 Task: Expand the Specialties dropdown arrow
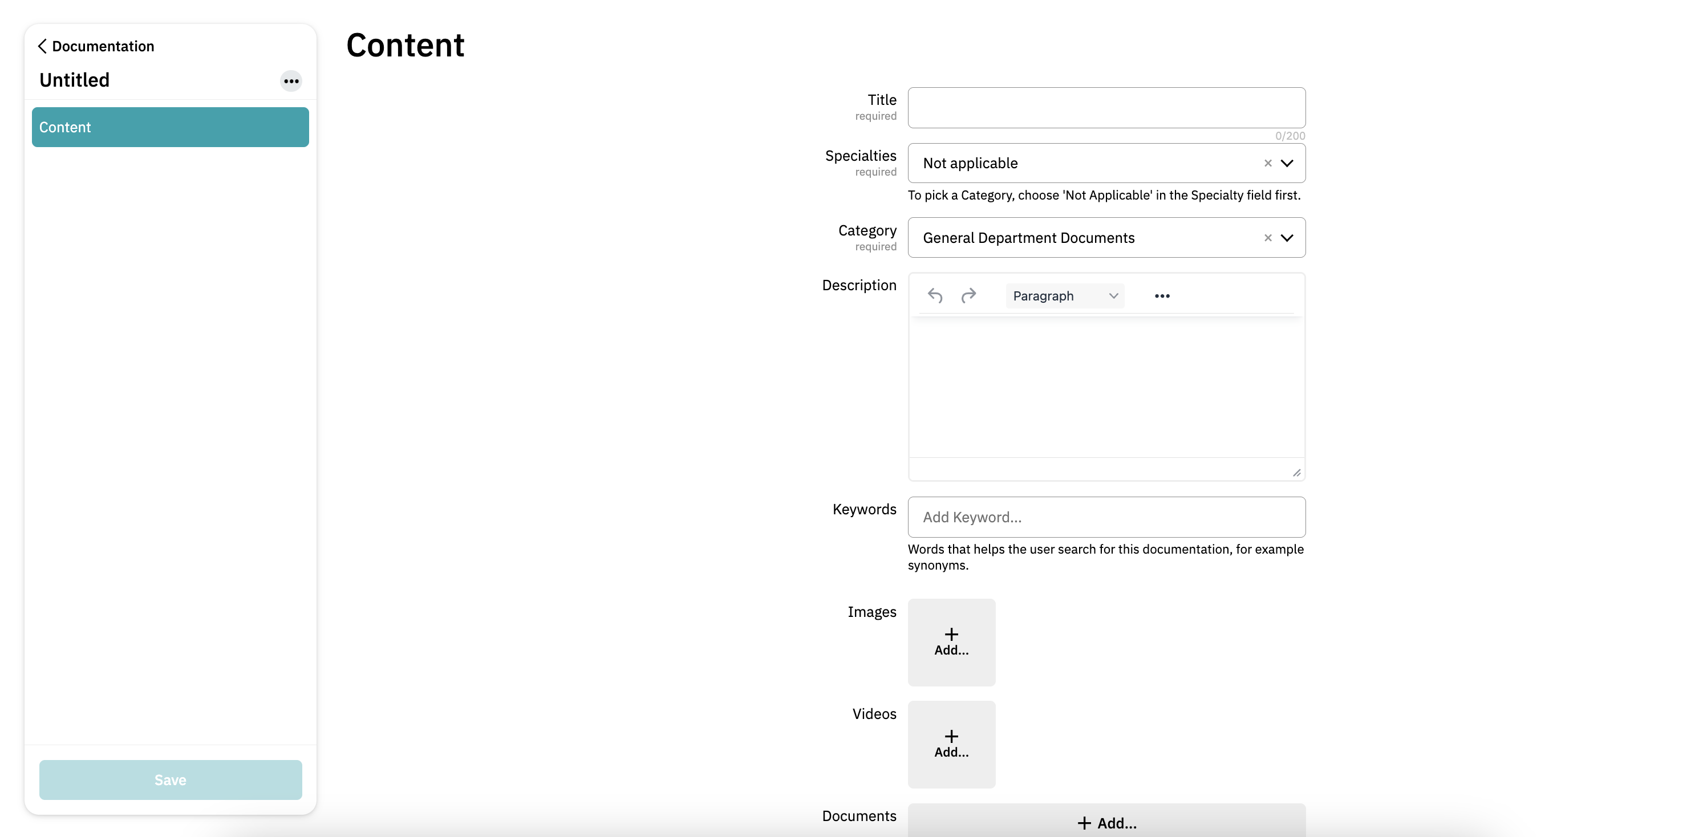click(x=1287, y=163)
